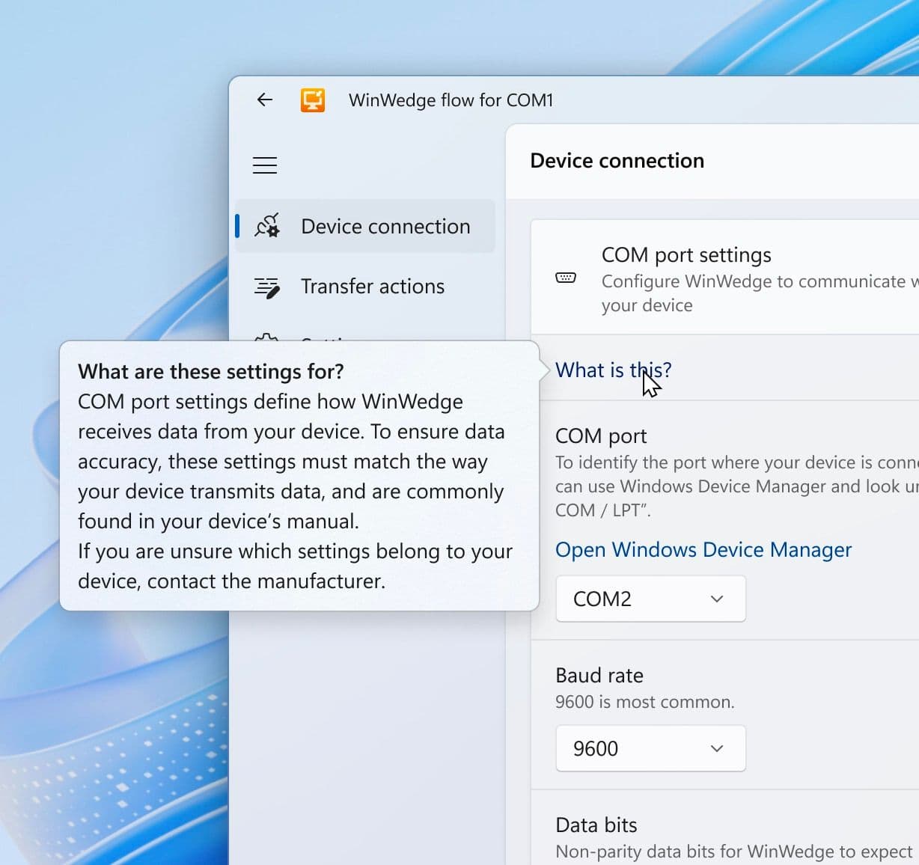Open Windows Device Manager link
The width and height of the screenshot is (919, 865).
click(703, 550)
